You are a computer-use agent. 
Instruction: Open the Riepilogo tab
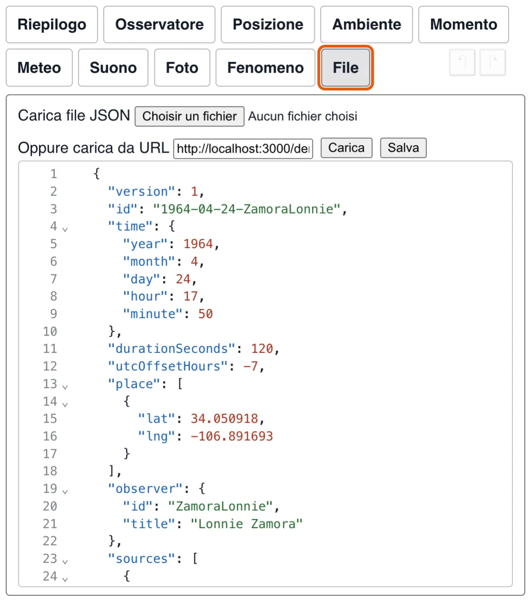click(52, 25)
